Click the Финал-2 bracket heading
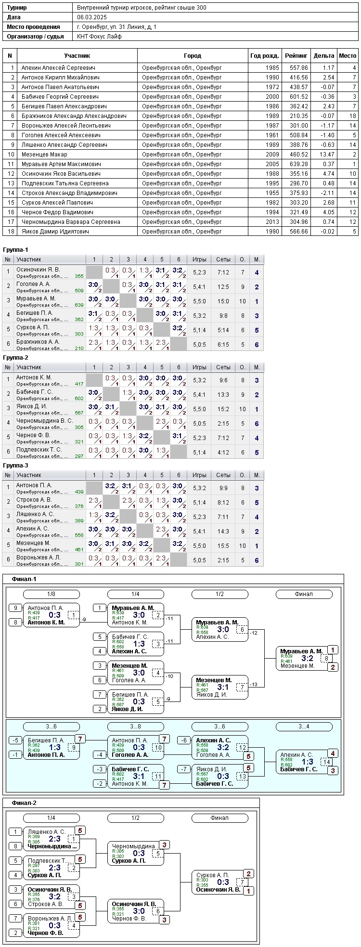This screenshot has height=947, width=361. tap(24, 803)
